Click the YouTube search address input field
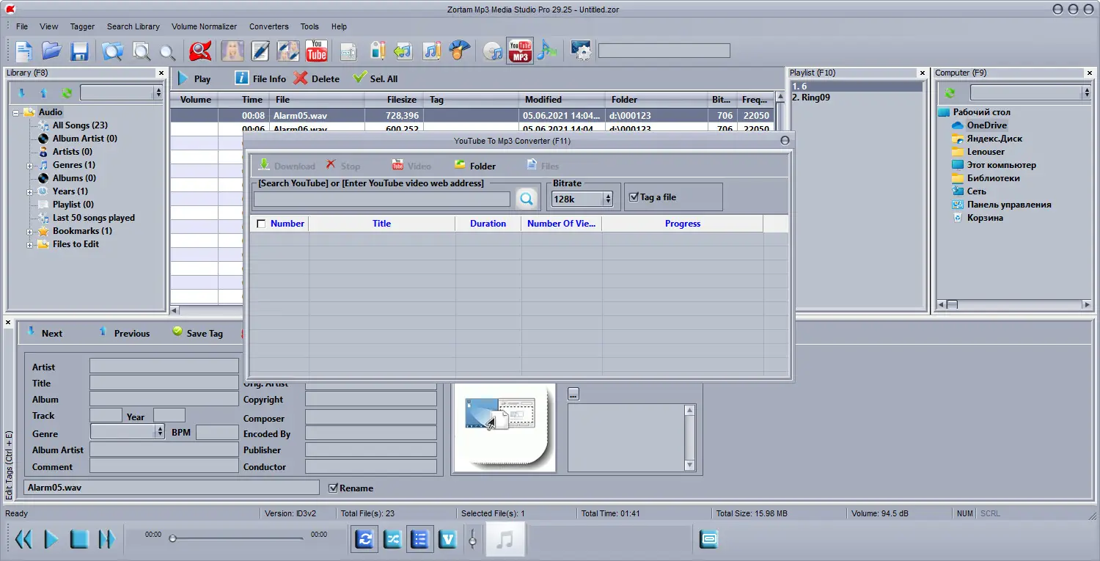This screenshot has width=1100, height=561. (x=381, y=199)
